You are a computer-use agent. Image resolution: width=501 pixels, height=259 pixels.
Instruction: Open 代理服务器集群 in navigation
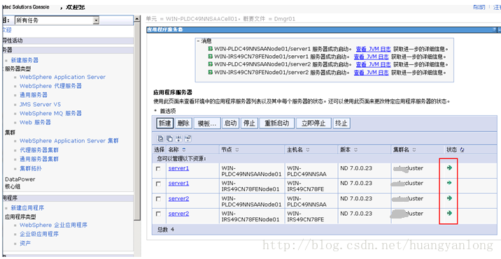point(39,150)
